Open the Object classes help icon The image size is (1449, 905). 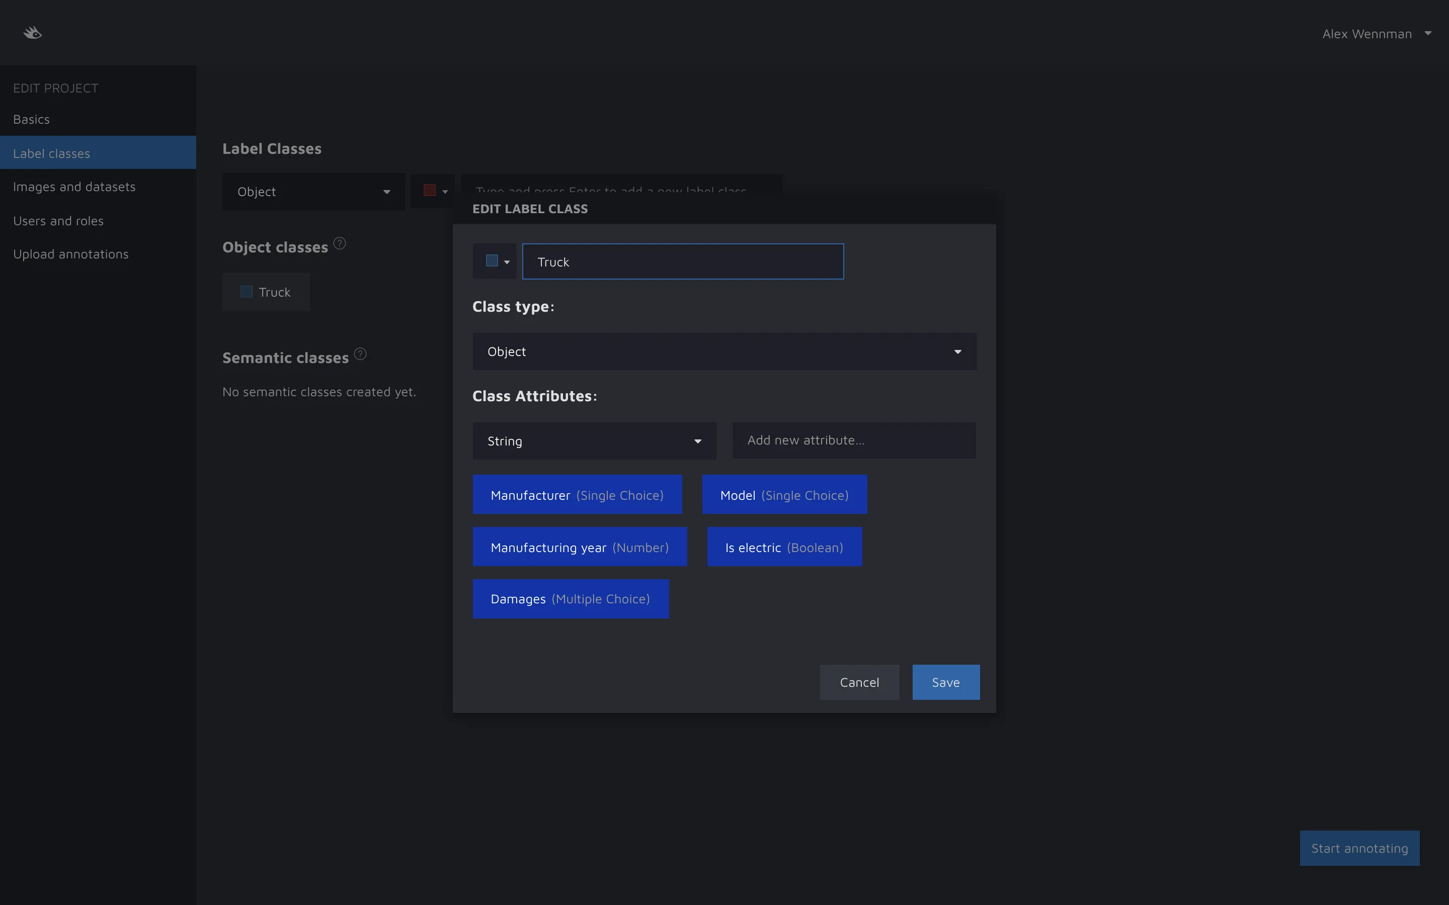pos(340,244)
